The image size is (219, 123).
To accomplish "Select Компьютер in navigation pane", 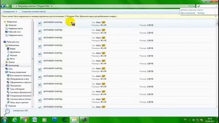I will [14, 65].
